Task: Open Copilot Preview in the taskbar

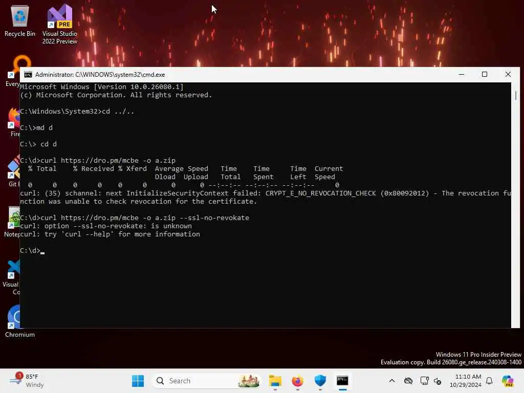Action: (508, 381)
